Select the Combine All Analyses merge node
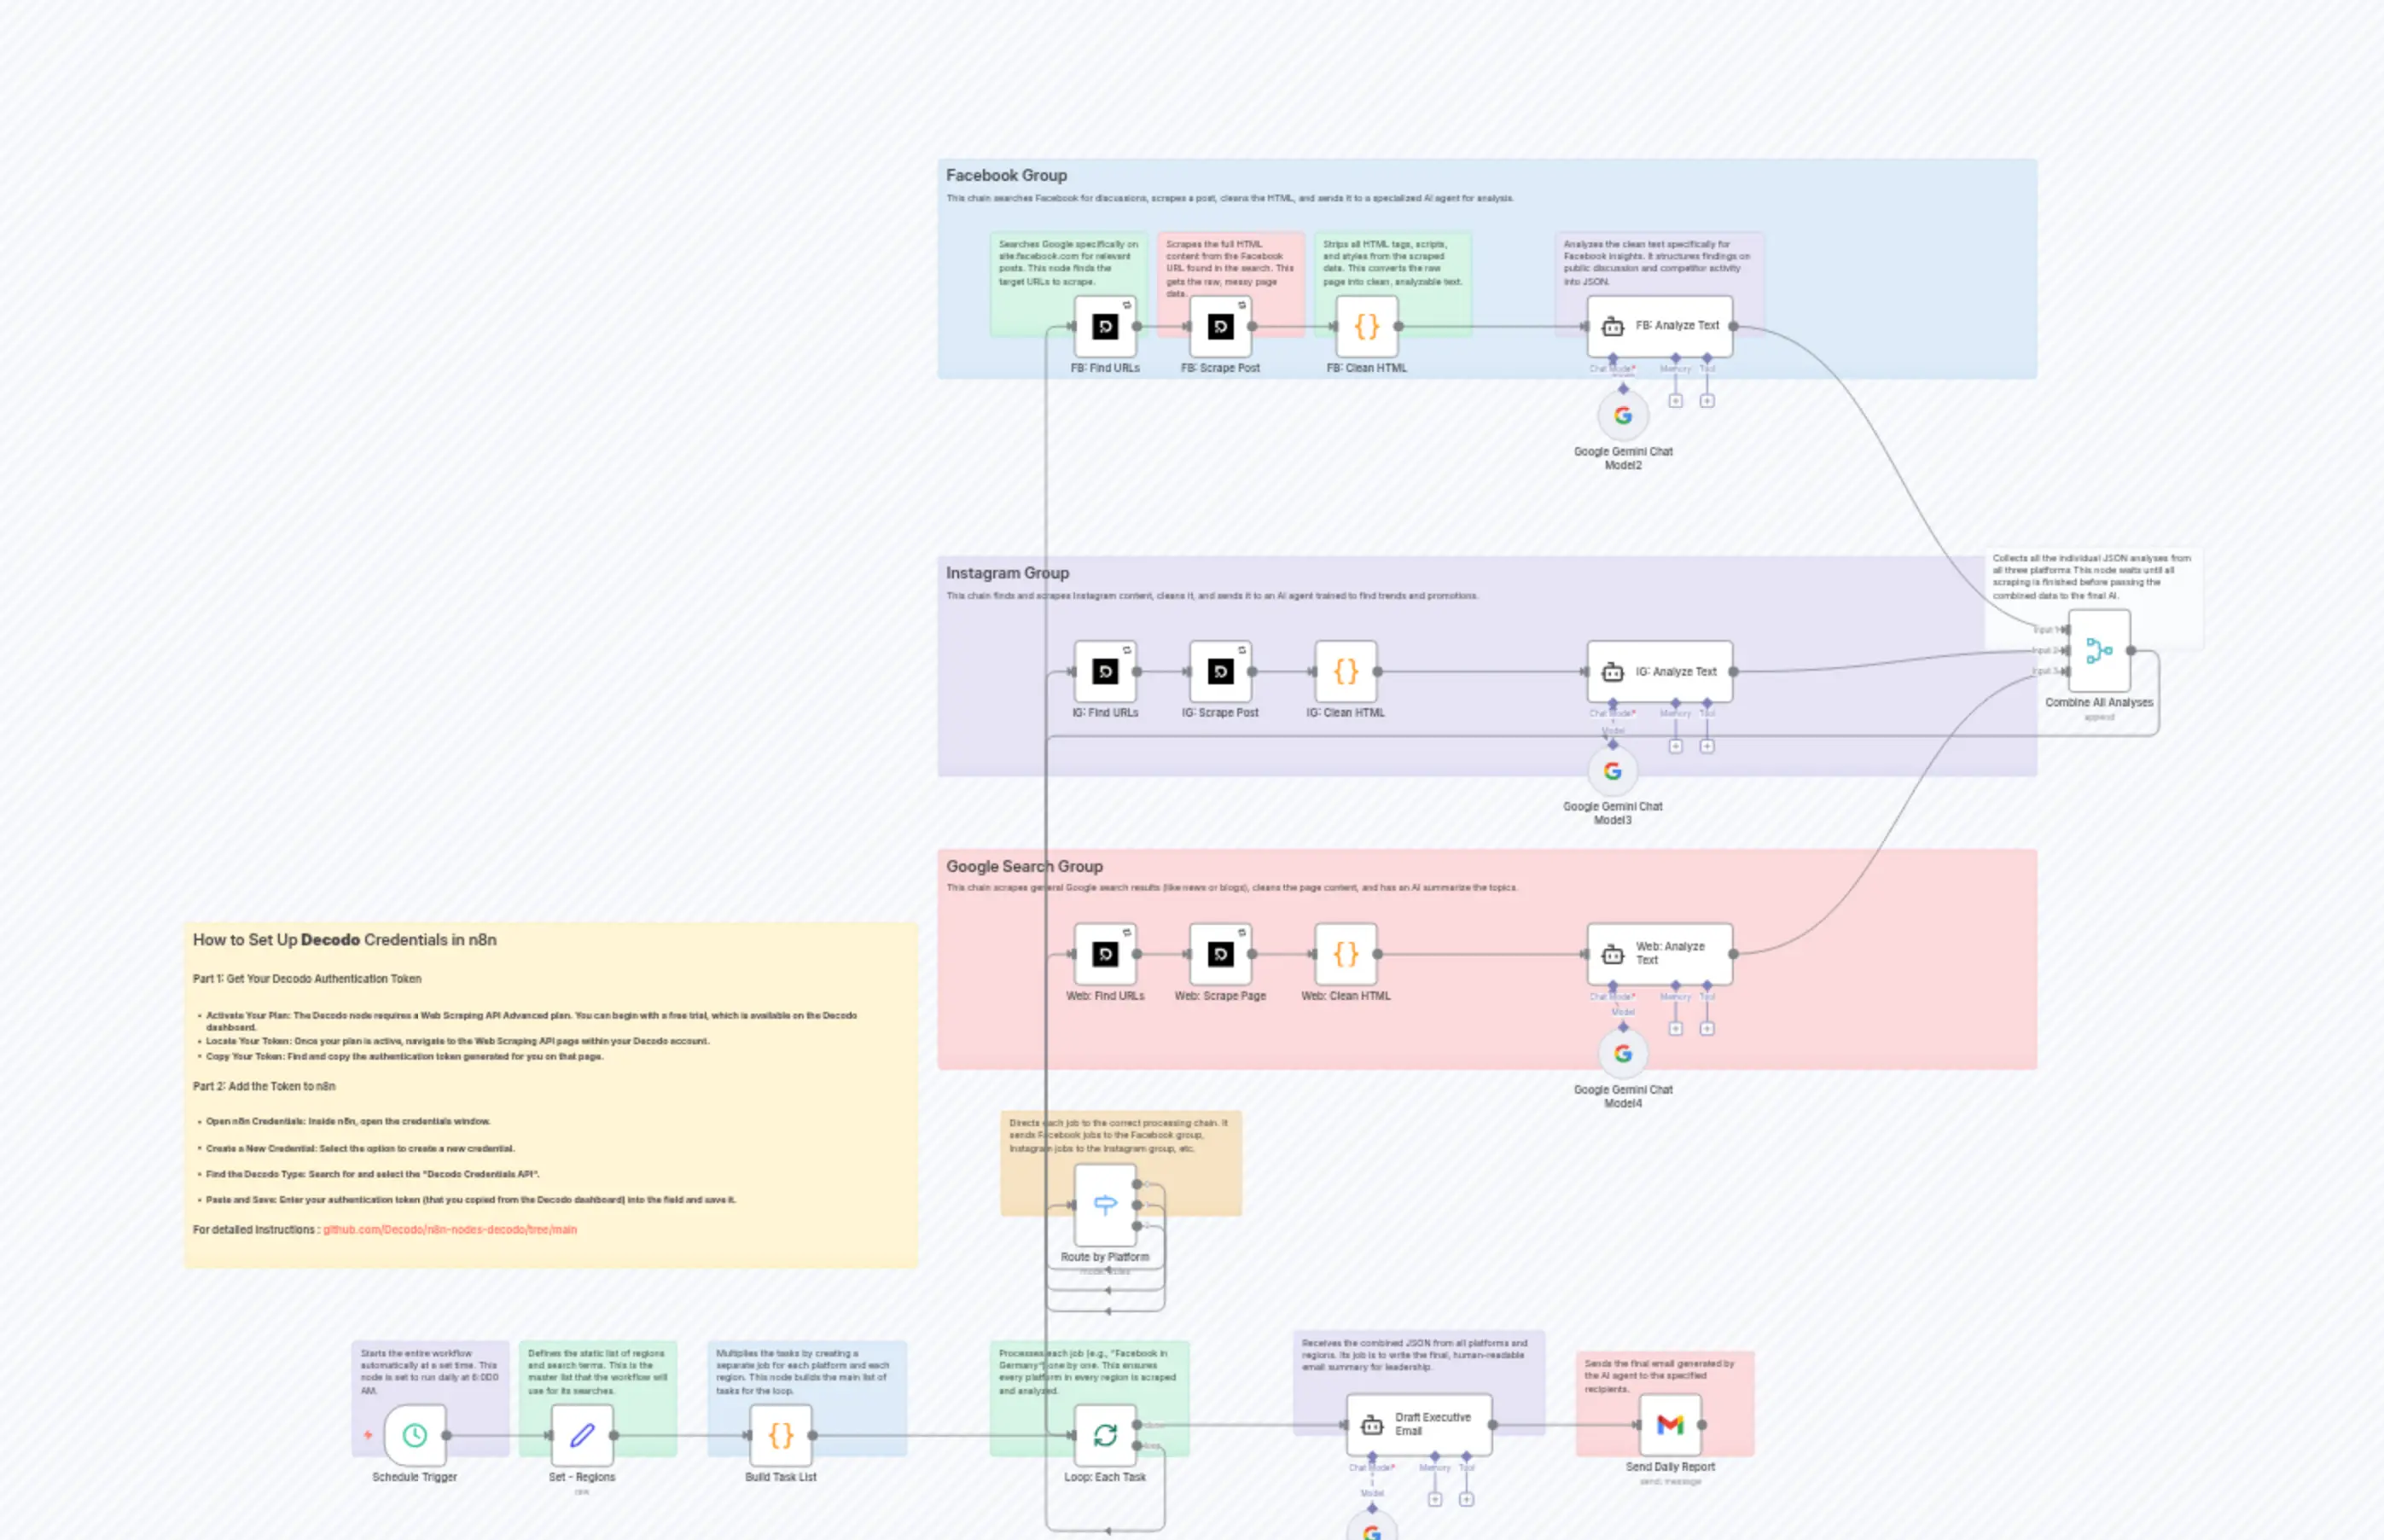2384x1540 pixels. coord(2098,651)
